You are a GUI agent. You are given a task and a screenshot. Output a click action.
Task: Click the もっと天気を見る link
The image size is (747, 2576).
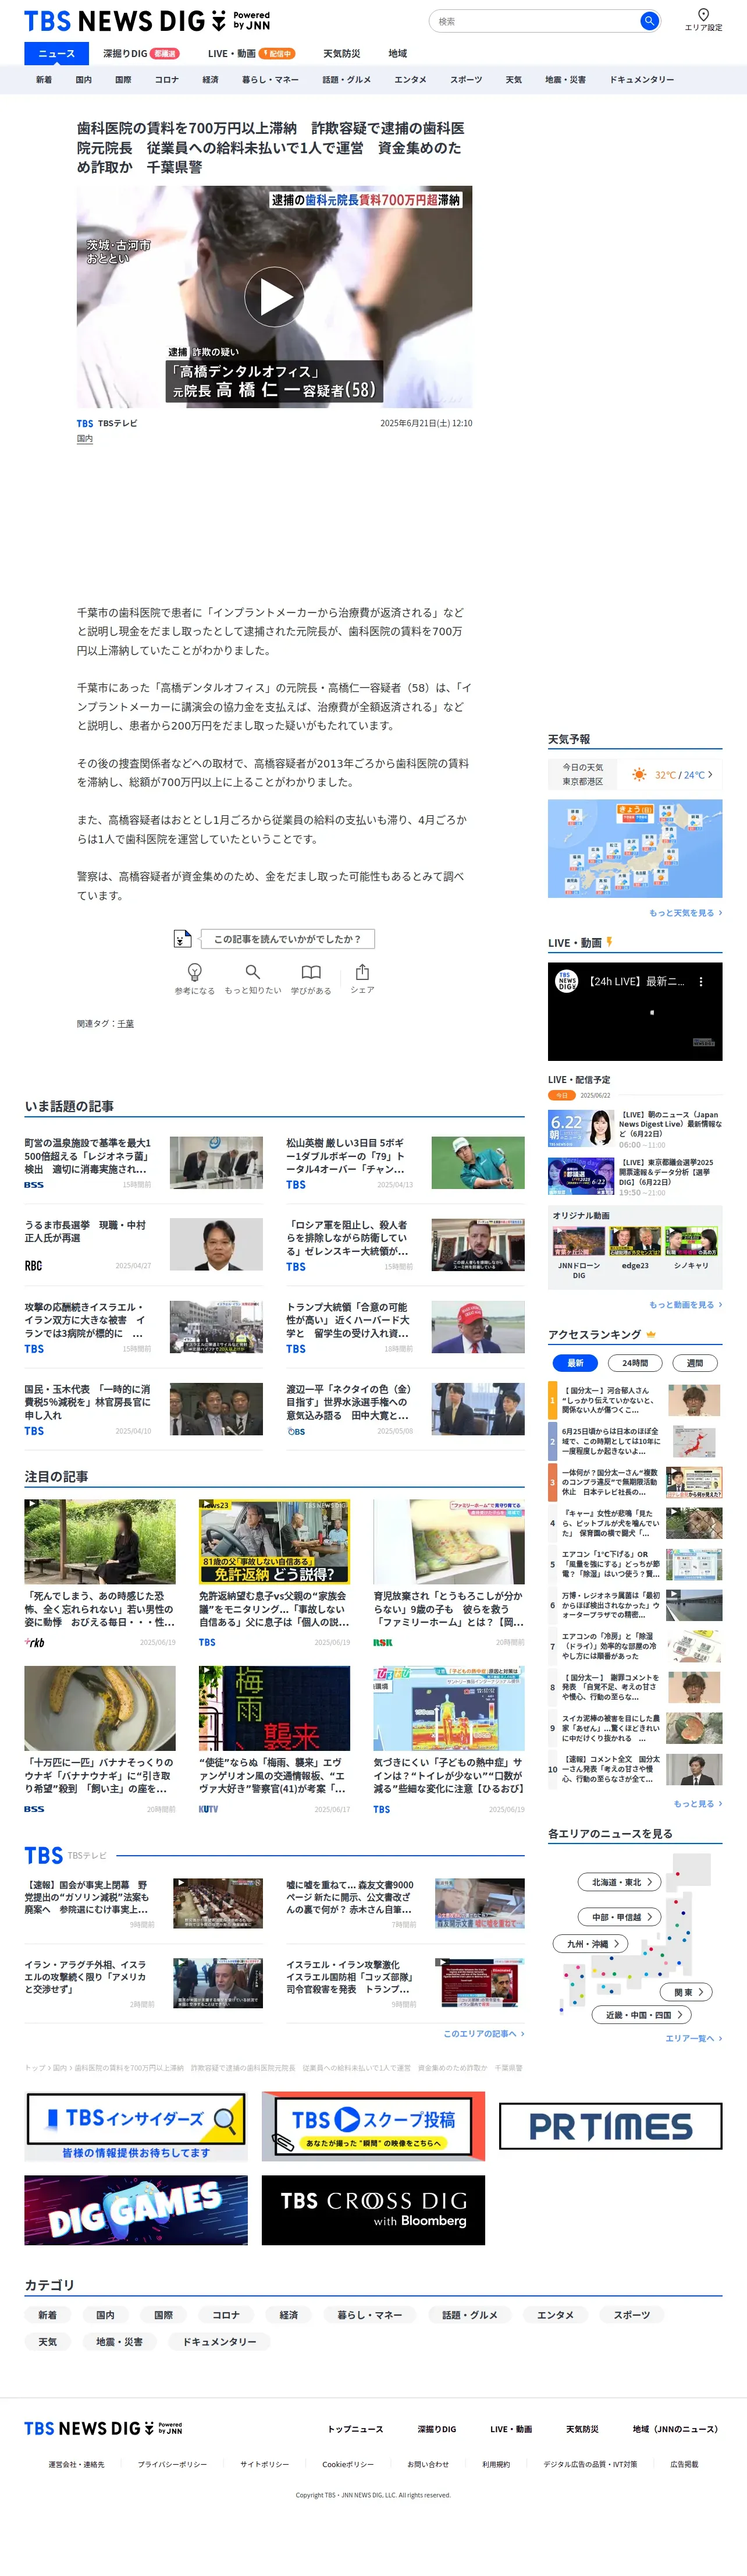tap(685, 913)
